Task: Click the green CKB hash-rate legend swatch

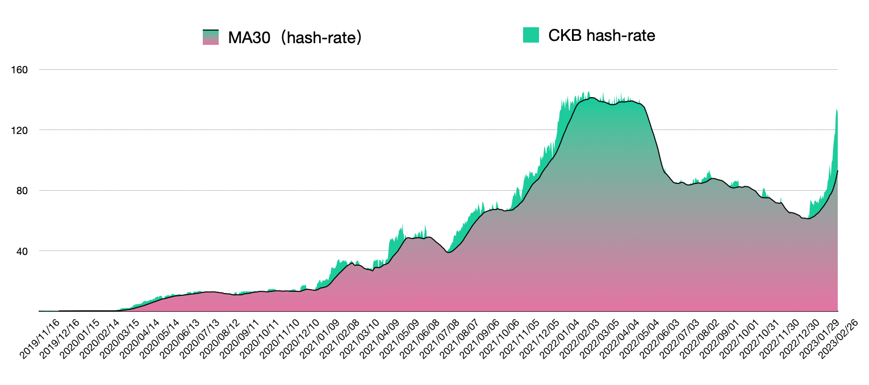Action: click(x=530, y=35)
